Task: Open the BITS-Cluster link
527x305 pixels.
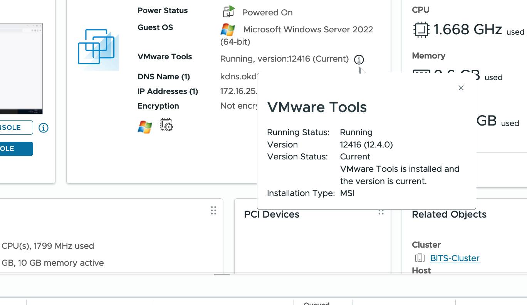Action: [455, 258]
